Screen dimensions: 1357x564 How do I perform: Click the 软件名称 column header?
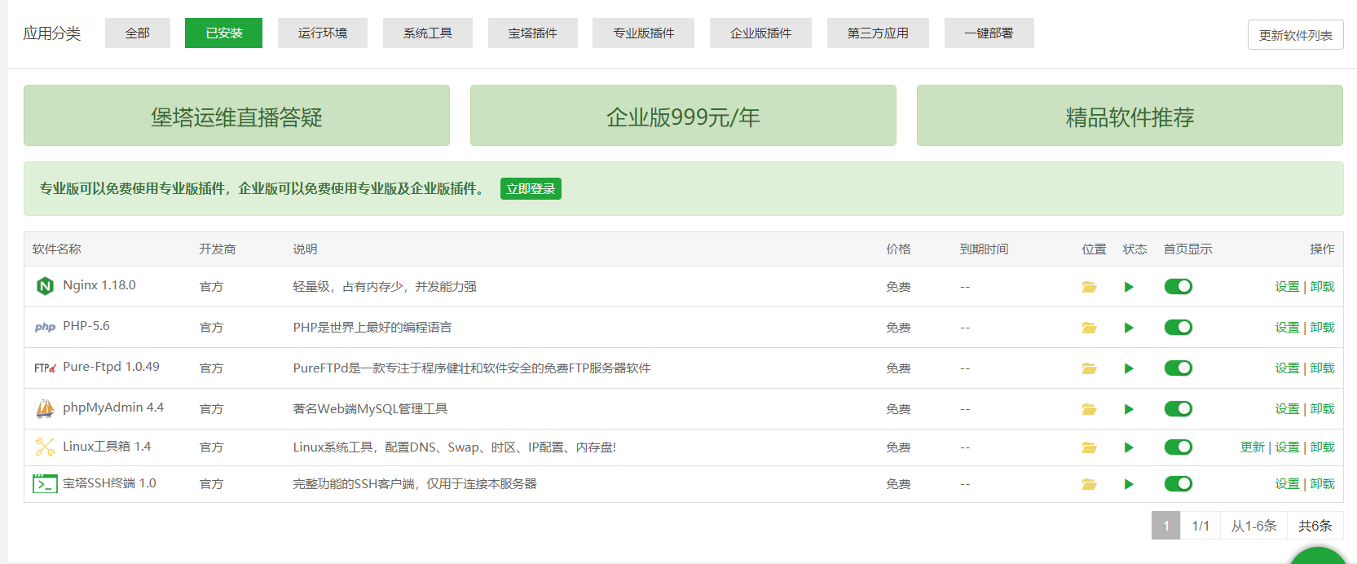pyautogui.click(x=57, y=249)
